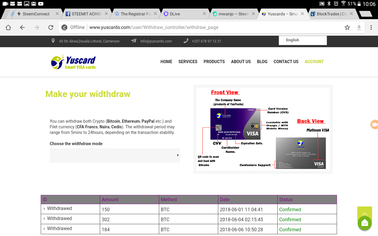
Task: Open a new browser tab
Action: pos(366,14)
